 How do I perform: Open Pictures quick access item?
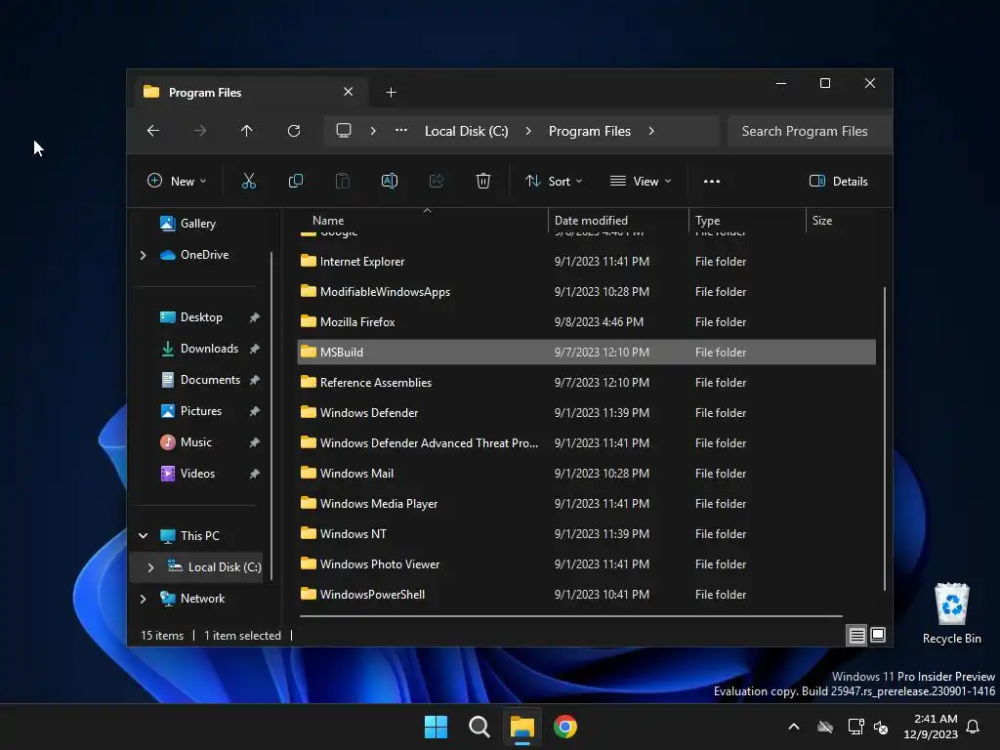coord(201,411)
